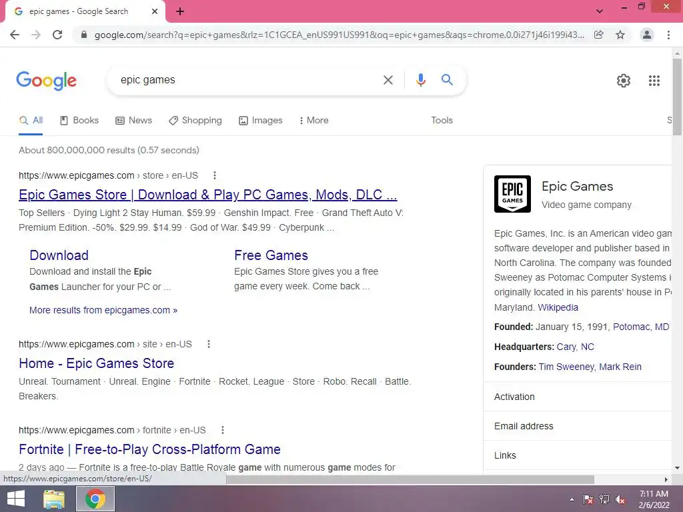The image size is (683, 512).
Task: Click the 'Cary, NC' headquarters link
Action: click(575, 347)
